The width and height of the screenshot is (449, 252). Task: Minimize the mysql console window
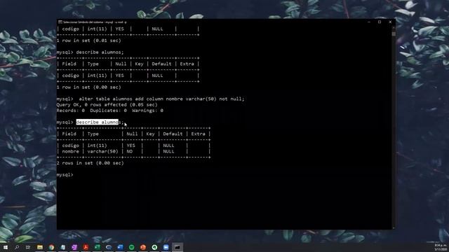[x=369, y=22]
